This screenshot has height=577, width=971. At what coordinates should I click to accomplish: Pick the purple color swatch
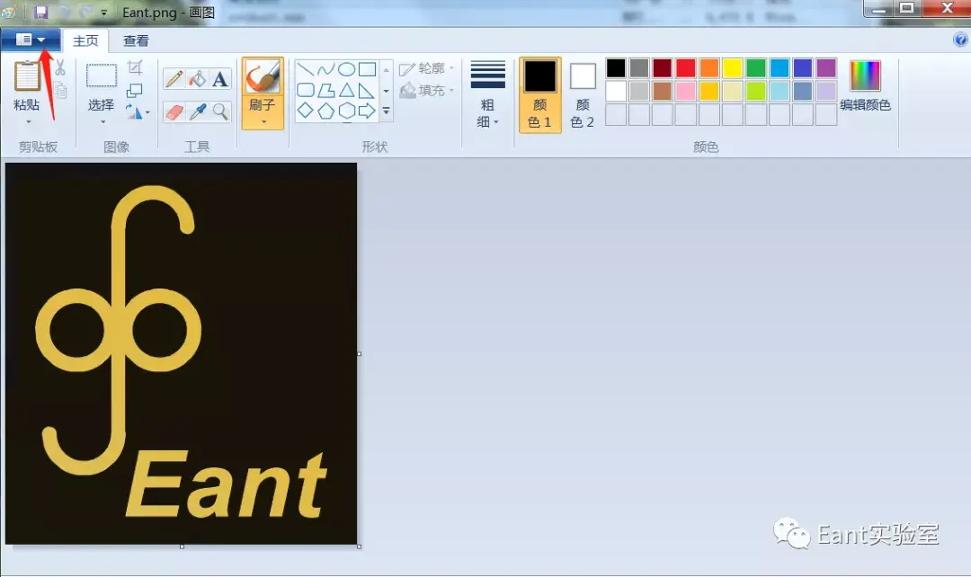pyautogui.click(x=826, y=68)
